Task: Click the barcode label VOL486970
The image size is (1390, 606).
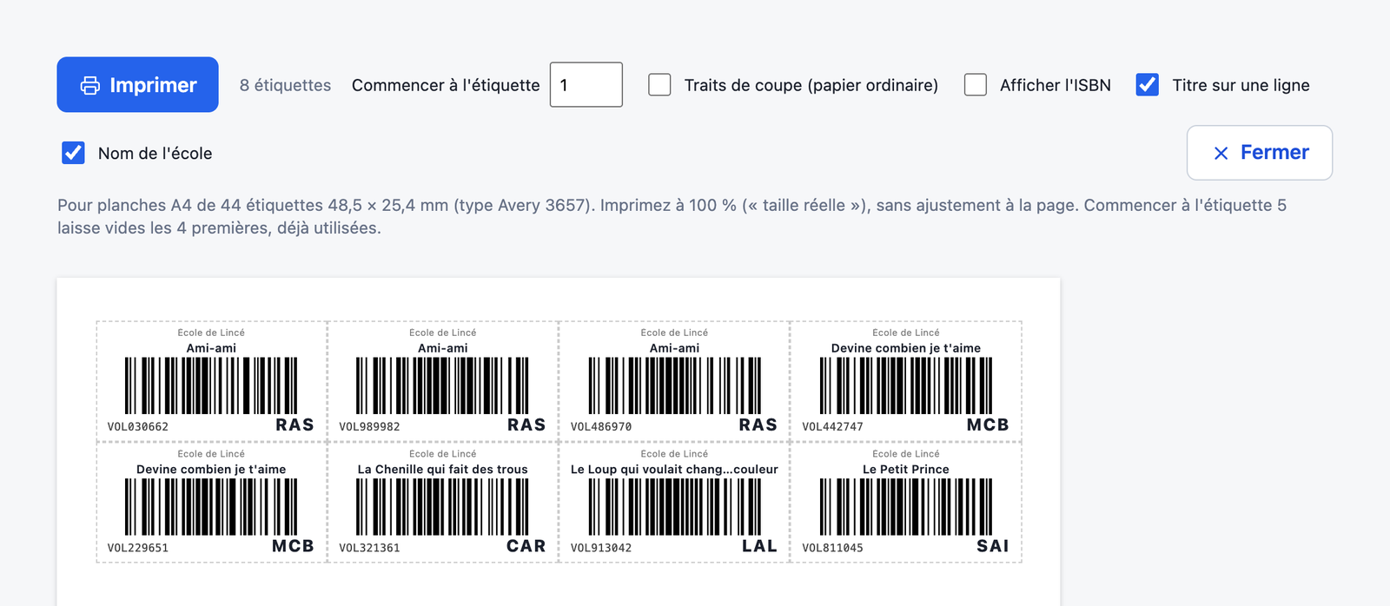Action: point(674,382)
